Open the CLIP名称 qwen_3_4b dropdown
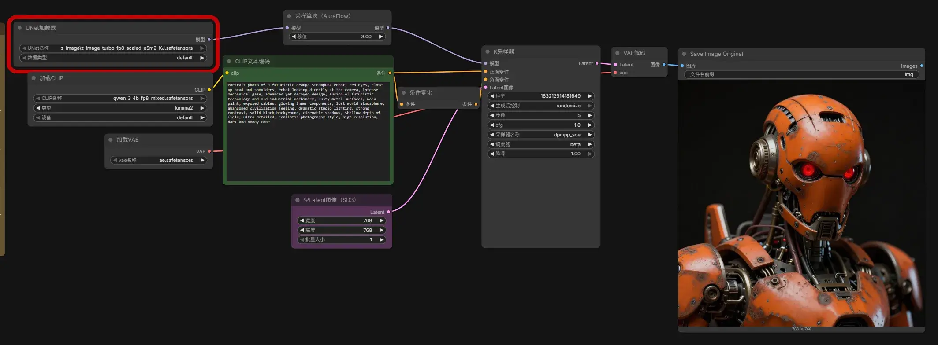 (120, 98)
